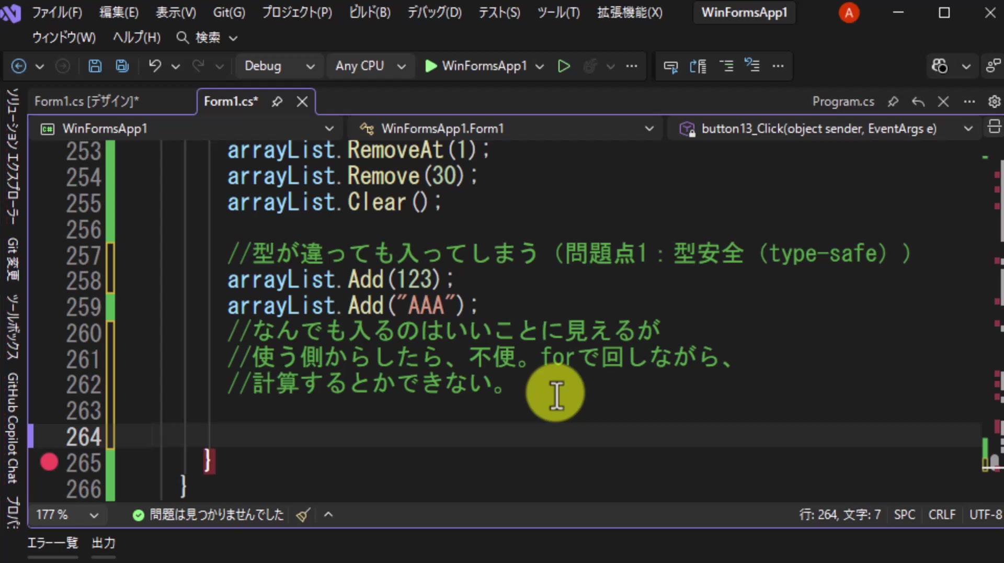Click the Save All icon
This screenshot has width=1004, height=563.
coord(122,66)
